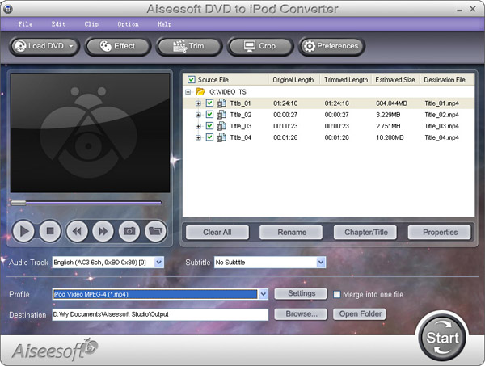Image resolution: width=485 pixels, height=366 pixels.
Task: Open the Clip menu
Action: click(91, 24)
